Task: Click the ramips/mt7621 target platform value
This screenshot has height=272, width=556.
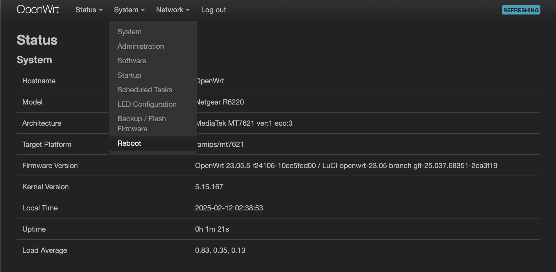Action: pyautogui.click(x=220, y=144)
